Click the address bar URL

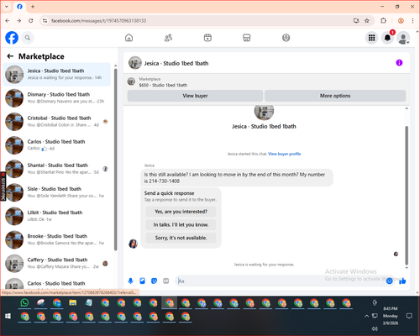pos(98,21)
